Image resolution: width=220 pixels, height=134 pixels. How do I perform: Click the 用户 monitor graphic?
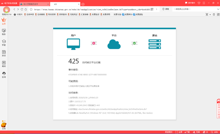74,44
